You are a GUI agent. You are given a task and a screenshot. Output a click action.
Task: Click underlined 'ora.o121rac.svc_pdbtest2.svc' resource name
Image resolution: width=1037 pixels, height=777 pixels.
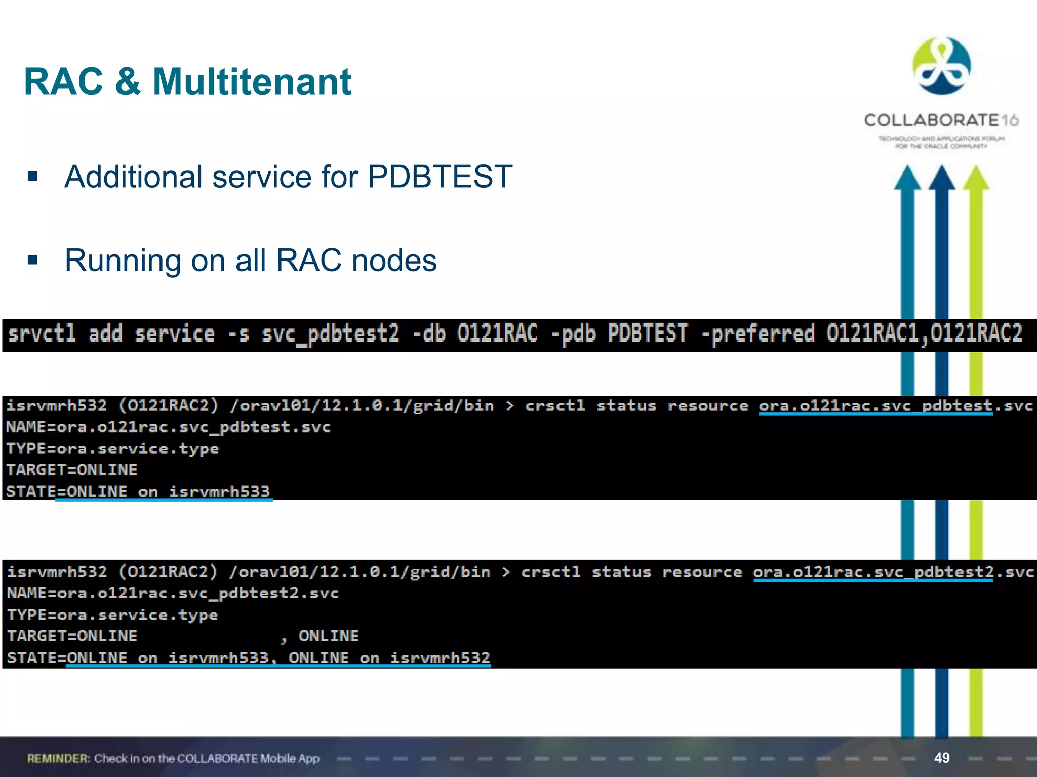click(893, 572)
